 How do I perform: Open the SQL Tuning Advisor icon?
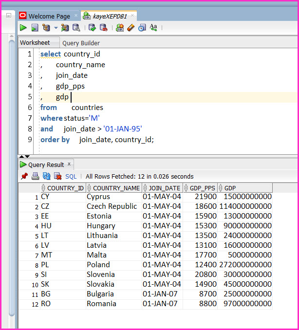coord(76,28)
